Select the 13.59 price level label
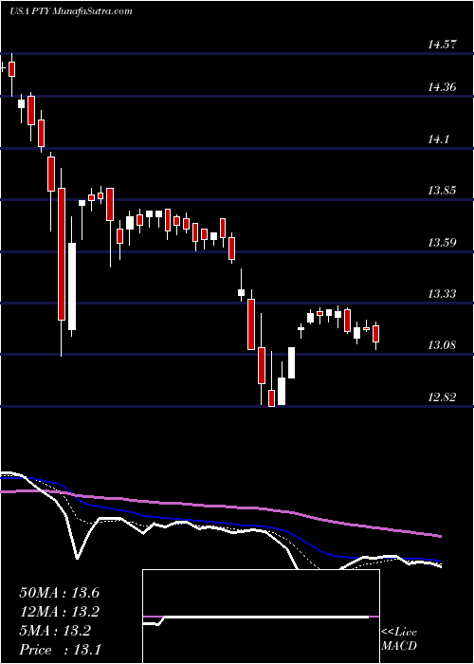This screenshot has height=664, width=474. 442,243
